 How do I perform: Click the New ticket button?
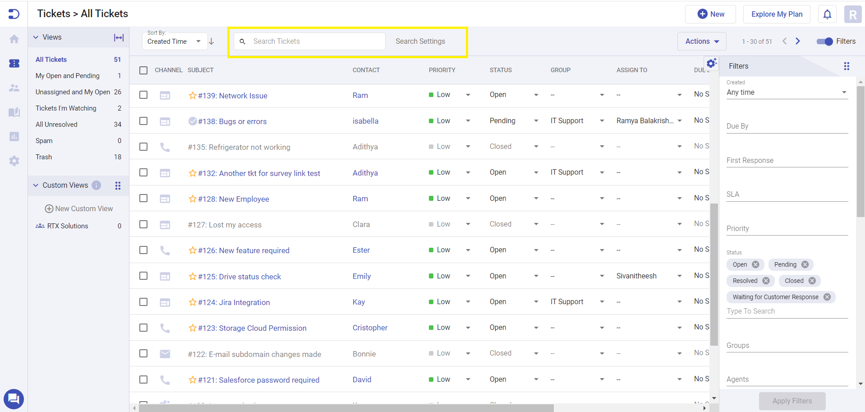pyautogui.click(x=710, y=14)
